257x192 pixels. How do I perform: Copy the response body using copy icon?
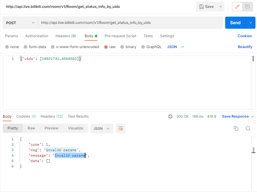coord(236,128)
